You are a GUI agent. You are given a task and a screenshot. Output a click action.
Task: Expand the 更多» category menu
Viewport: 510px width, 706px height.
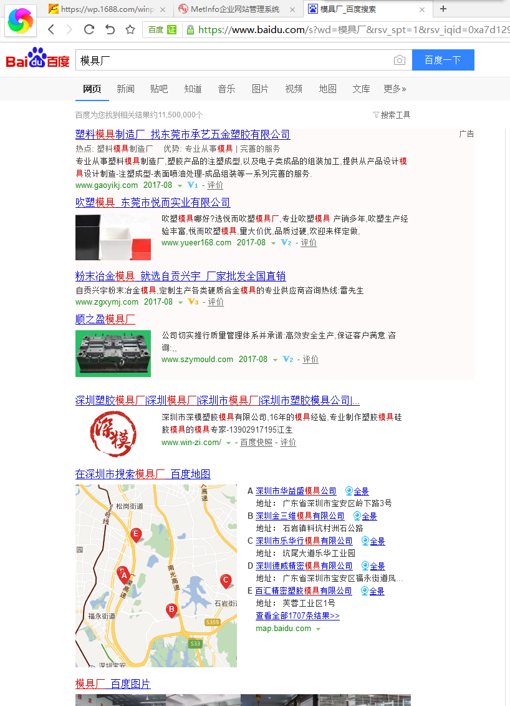click(x=395, y=89)
